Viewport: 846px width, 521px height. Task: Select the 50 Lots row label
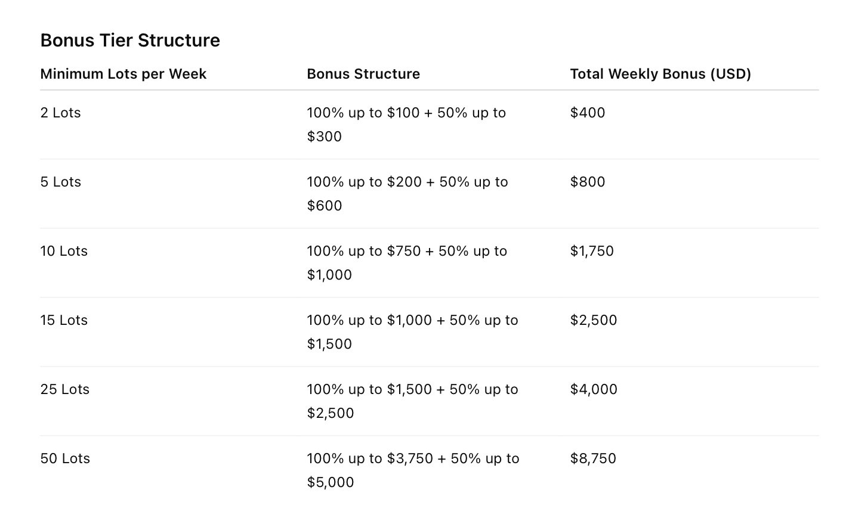coord(65,458)
